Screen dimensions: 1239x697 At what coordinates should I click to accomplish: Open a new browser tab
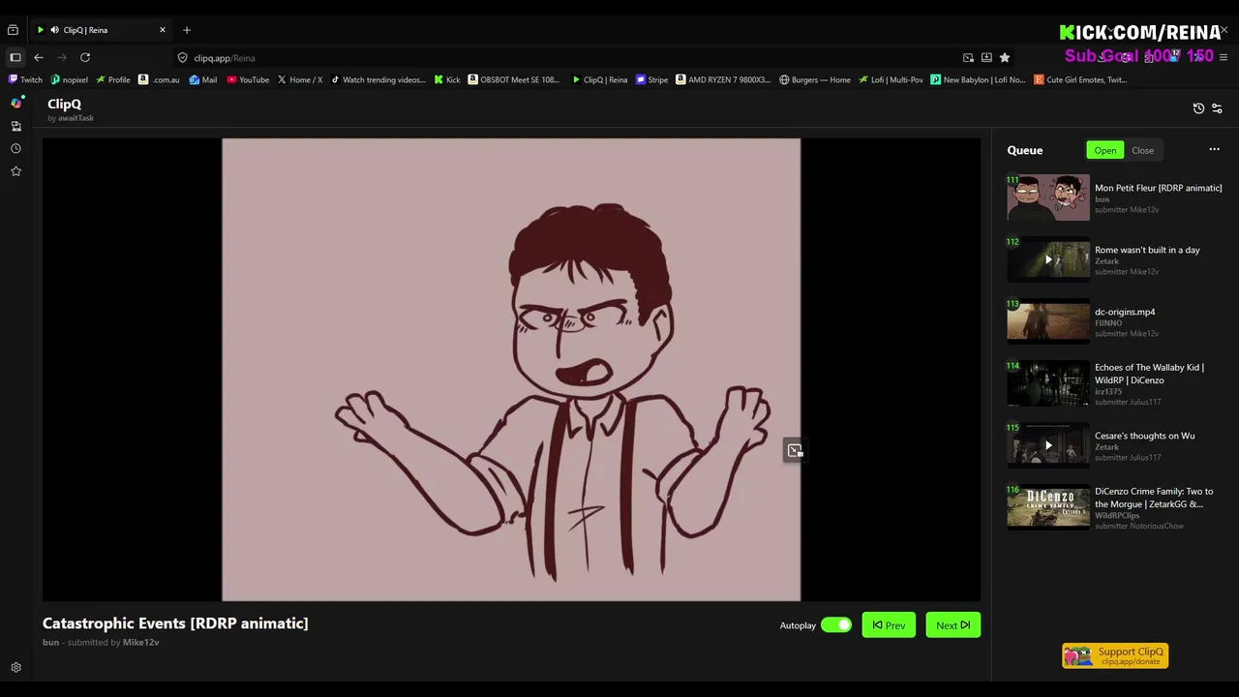coord(187,30)
